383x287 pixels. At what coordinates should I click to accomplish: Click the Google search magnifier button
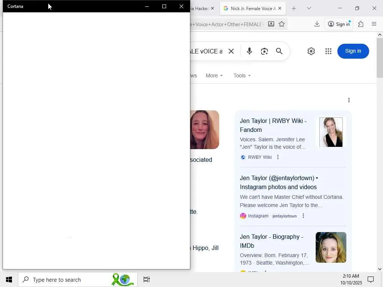tap(279, 51)
